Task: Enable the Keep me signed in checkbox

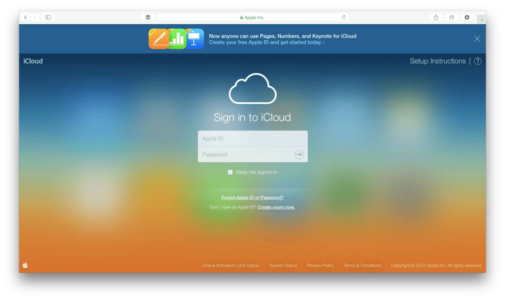Action: click(x=230, y=172)
